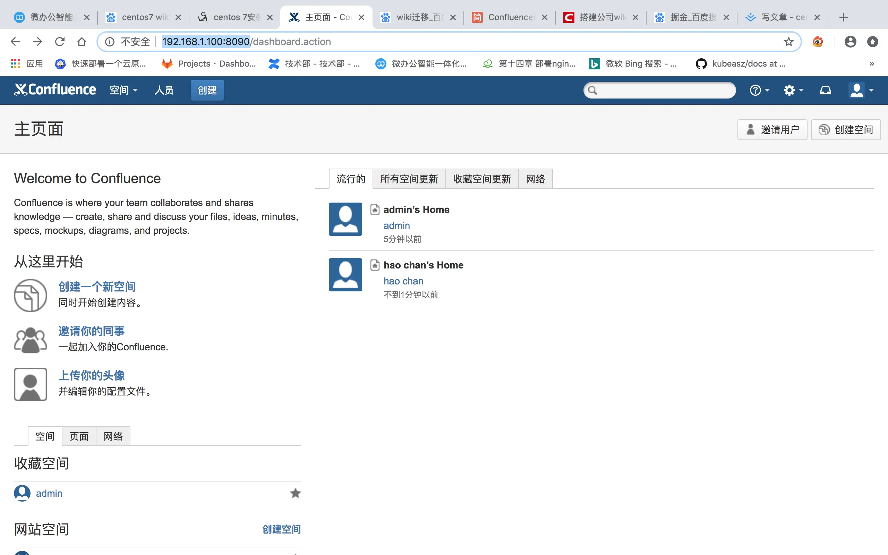
Task: Click the Weibo extension icon in the toolbar
Action: click(818, 42)
